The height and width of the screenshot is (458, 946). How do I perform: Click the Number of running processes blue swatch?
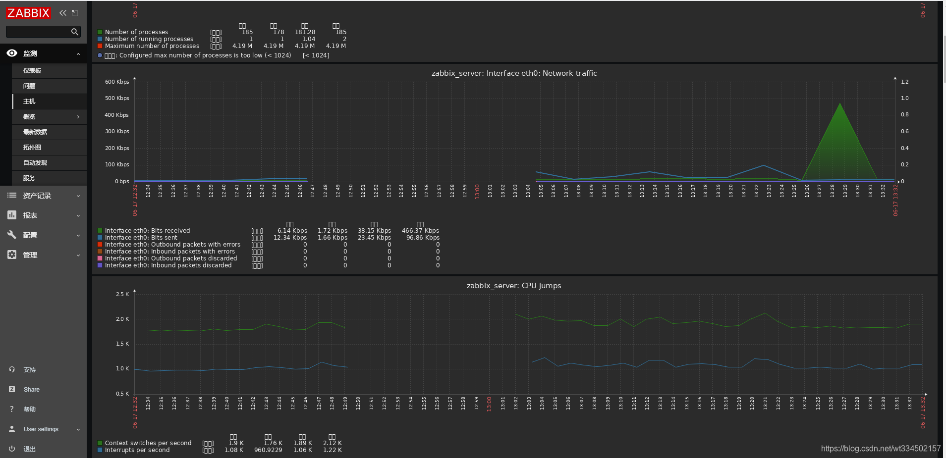(100, 39)
